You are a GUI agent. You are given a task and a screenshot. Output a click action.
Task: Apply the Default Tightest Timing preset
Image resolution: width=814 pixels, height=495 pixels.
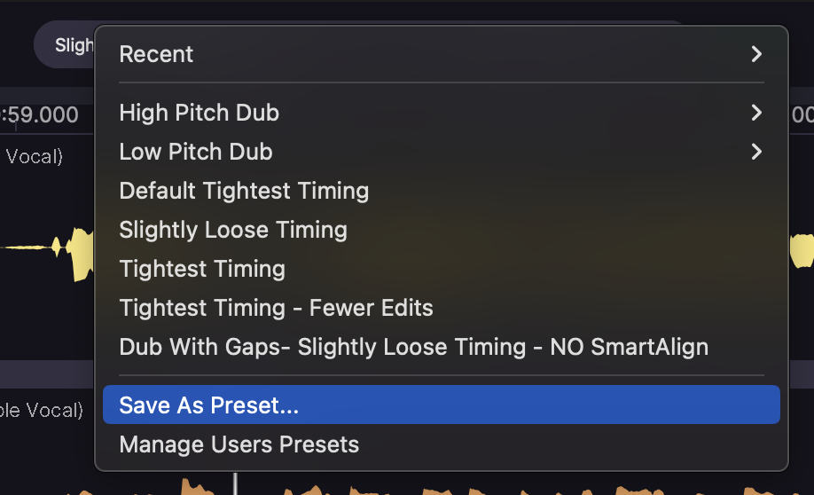tap(244, 191)
